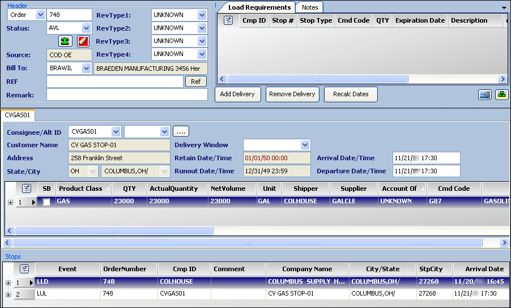This screenshot has height=308, width=511.
Task: Open field chooser icon in product grid
Action: click(26, 189)
